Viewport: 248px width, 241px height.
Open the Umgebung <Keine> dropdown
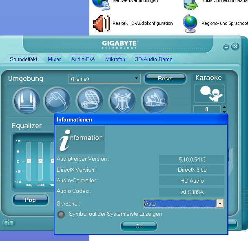click(104, 79)
